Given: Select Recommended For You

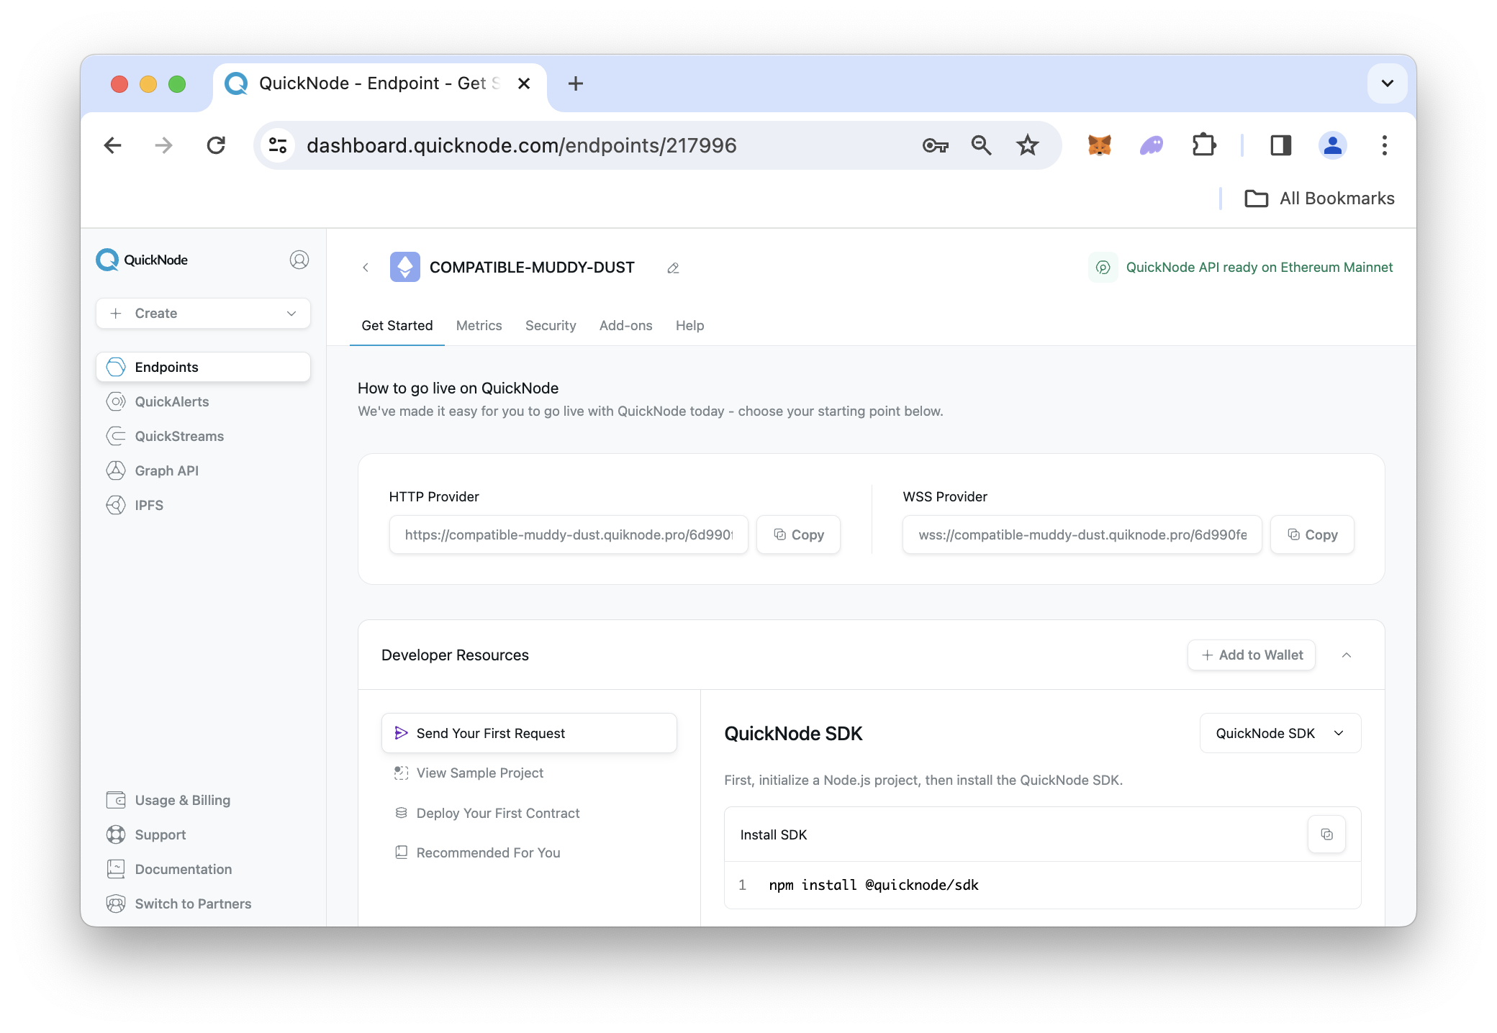Looking at the screenshot, I should point(477,852).
